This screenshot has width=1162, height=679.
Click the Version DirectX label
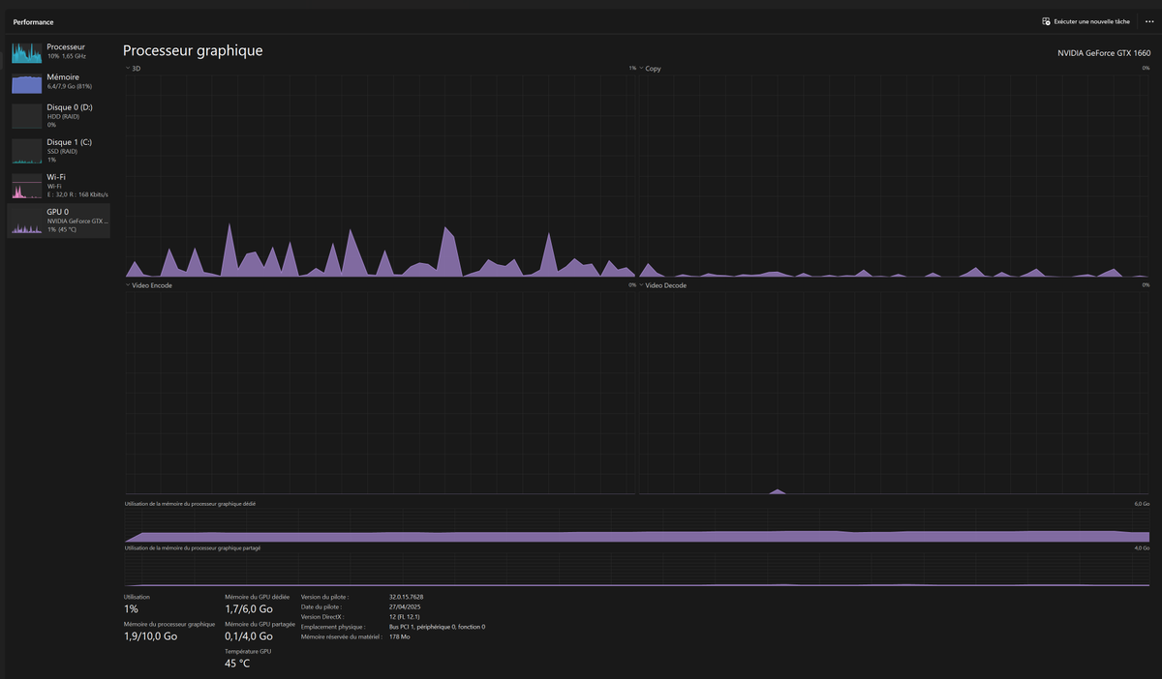(x=322, y=616)
